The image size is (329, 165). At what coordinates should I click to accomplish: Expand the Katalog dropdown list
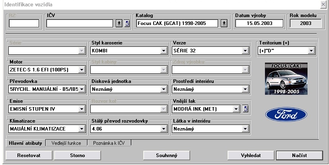(x=224, y=23)
